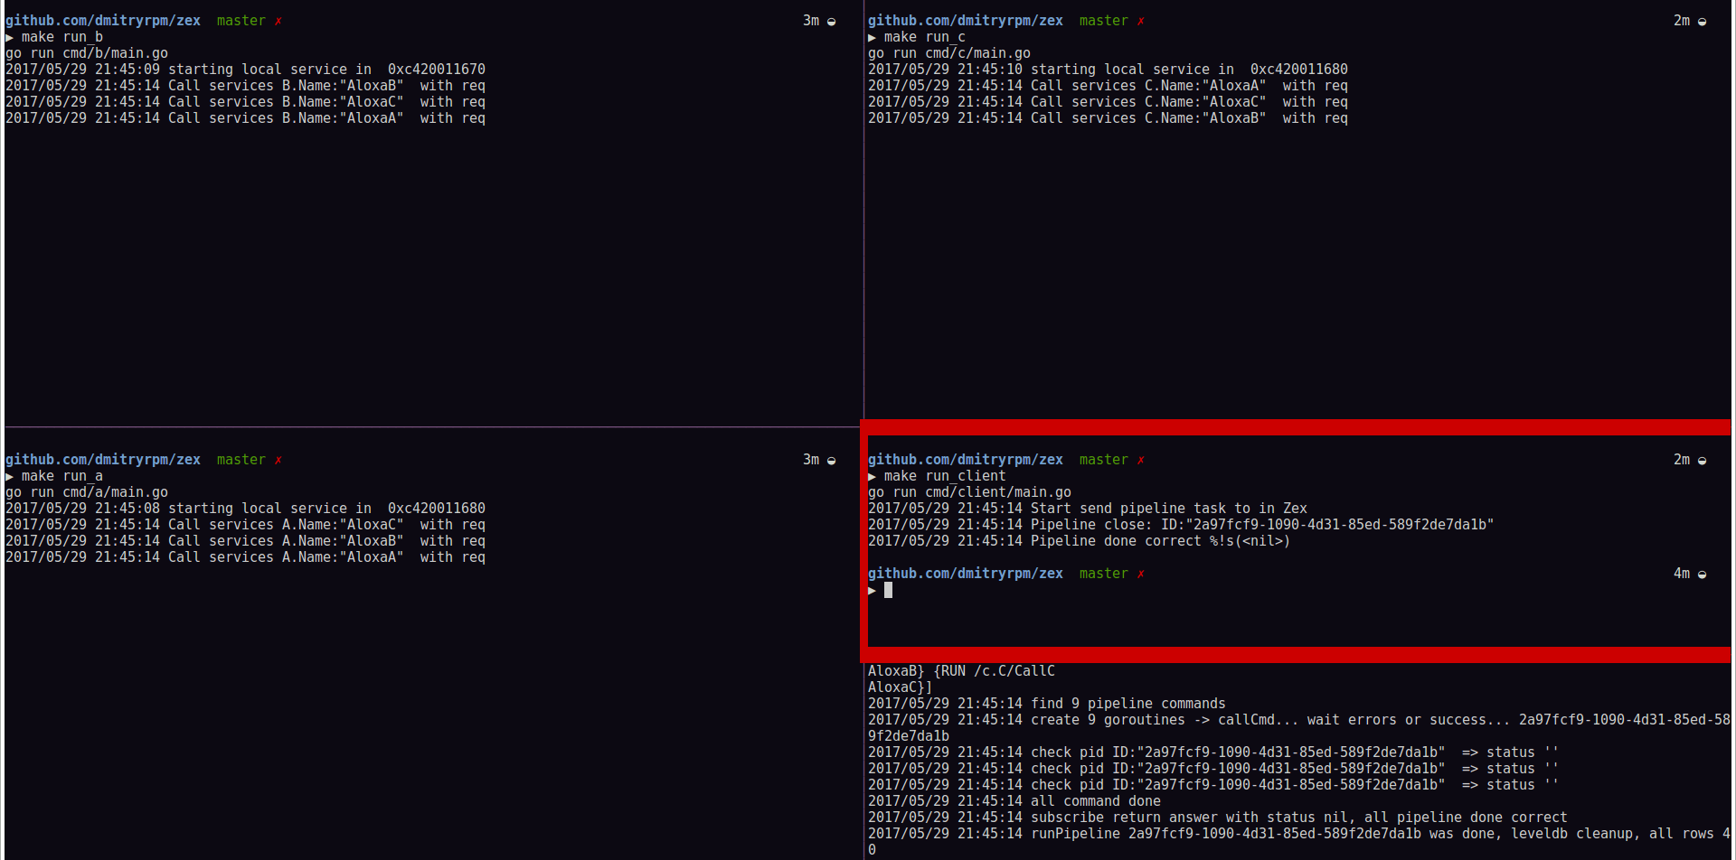Screen dimensions: 1736x860
Task: Click 'all command done' log line
Action: [x=1014, y=801]
